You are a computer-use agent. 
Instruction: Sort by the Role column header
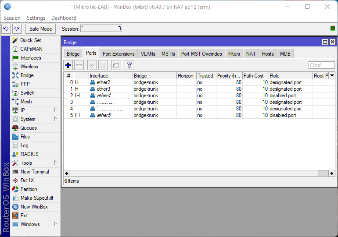(291, 76)
